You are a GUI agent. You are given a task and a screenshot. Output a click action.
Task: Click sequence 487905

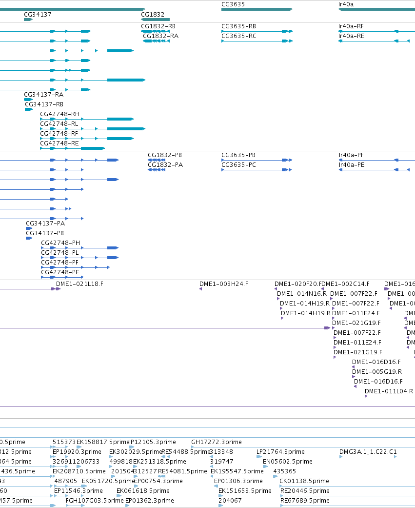(66, 481)
